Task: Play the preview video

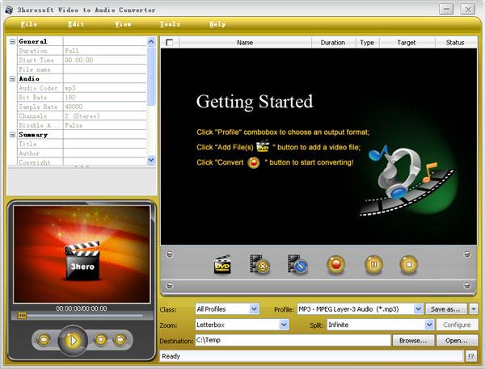Action: point(73,340)
